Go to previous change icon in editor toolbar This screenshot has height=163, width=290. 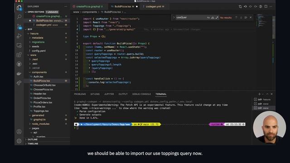[246, 6]
